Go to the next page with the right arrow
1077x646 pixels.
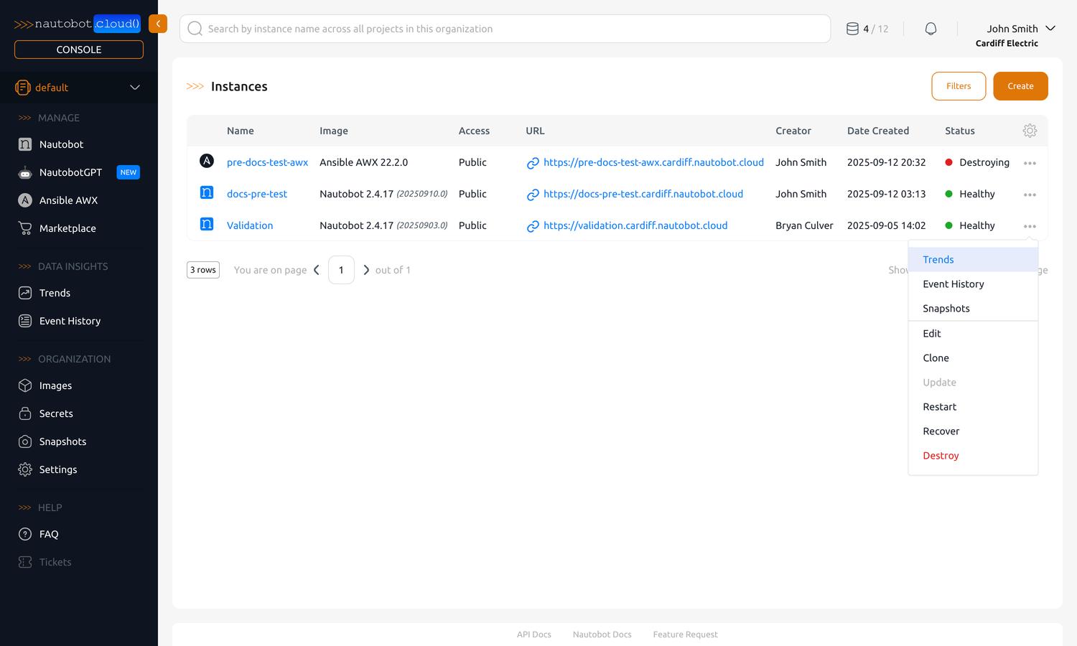[367, 270]
